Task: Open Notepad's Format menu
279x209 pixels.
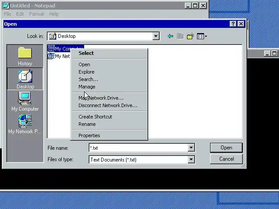Action: pos(37,14)
